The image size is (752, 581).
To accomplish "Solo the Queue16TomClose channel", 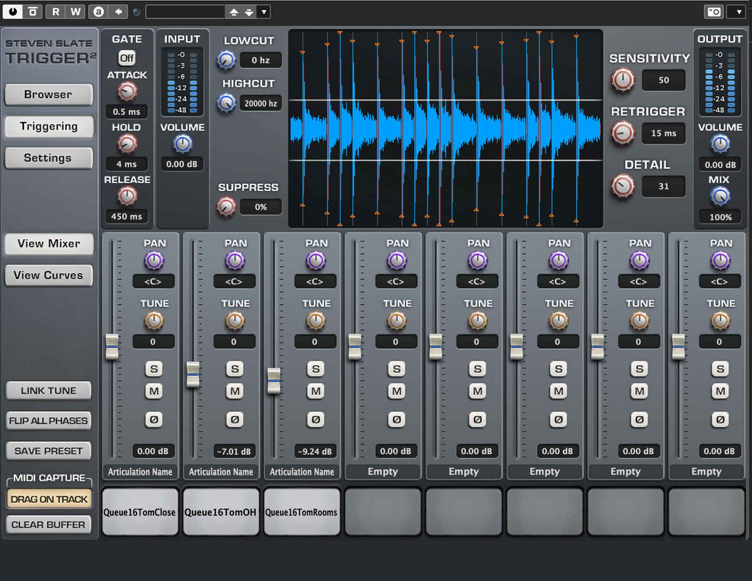I will click(x=154, y=369).
